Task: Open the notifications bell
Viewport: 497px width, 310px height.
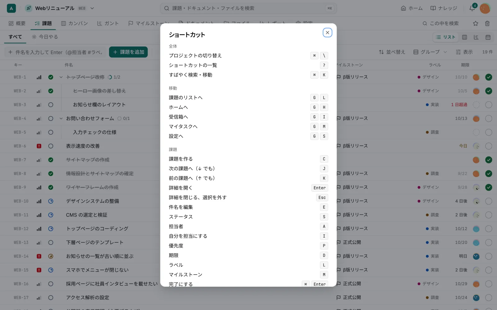Action: [472, 8]
